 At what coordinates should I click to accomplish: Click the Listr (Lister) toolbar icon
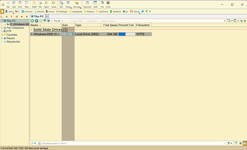click(x=14, y=4)
